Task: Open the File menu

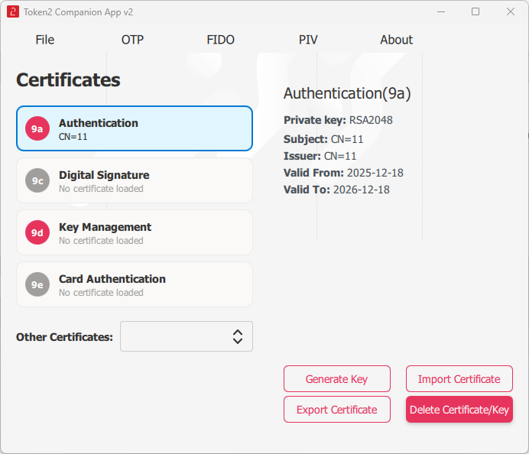Action: pyautogui.click(x=45, y=40)
